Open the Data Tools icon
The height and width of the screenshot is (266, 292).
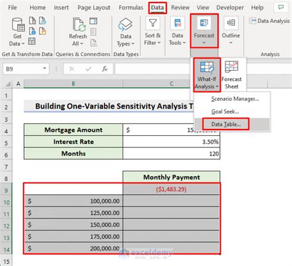coord(177,23)
